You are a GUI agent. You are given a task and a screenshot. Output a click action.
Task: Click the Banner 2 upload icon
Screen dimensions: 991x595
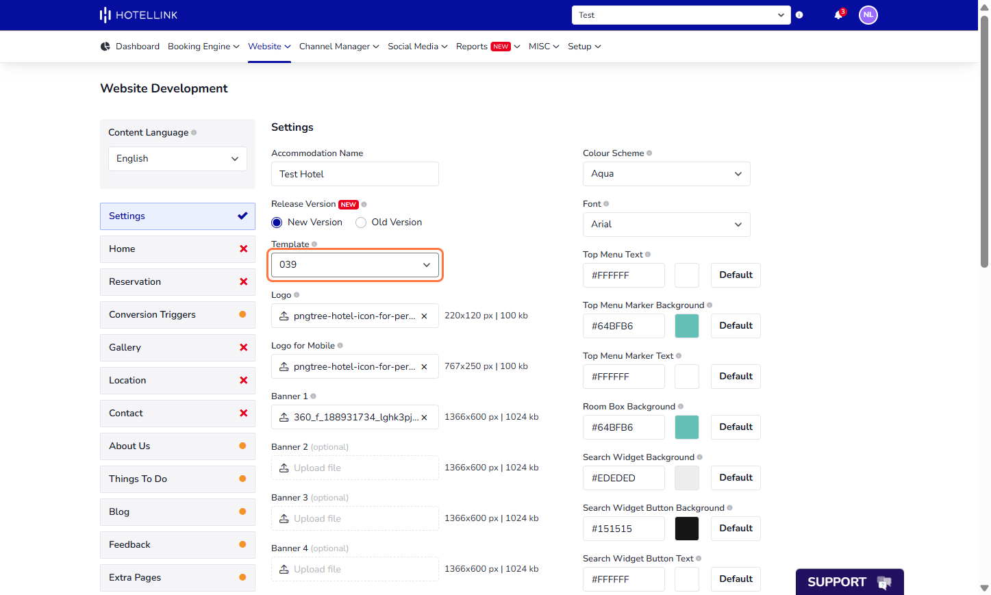click(x=284, y=468)
